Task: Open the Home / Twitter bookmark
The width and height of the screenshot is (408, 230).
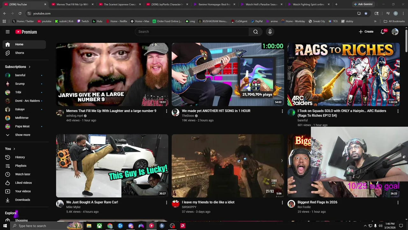Action: 23,21
